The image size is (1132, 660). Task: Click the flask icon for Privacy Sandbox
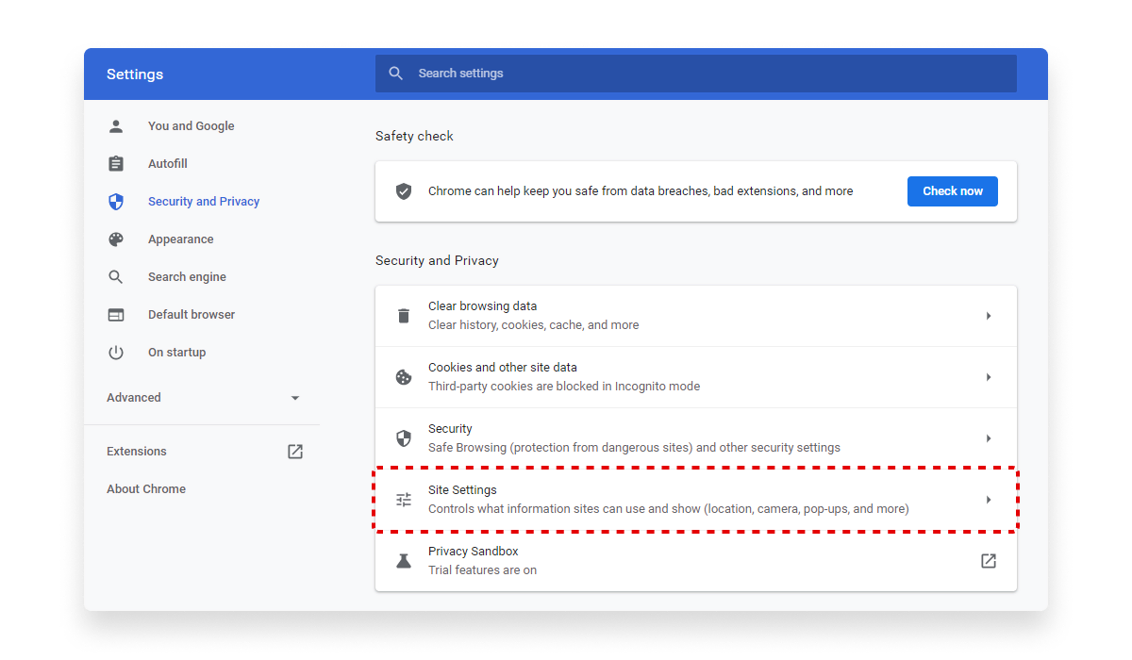click(404, 560)
